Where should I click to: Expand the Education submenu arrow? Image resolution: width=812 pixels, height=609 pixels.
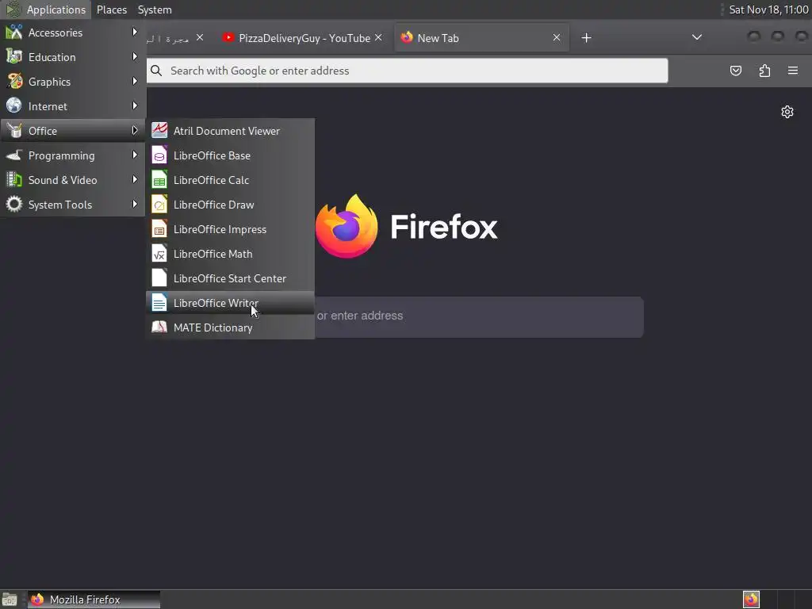[135, 56]
